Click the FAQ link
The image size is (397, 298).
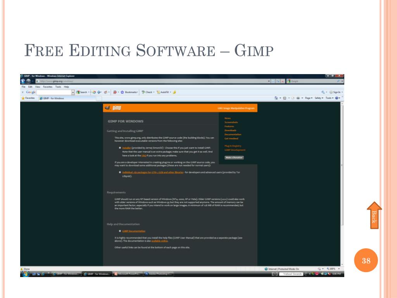pyautogui.click(x=144, y=156)
